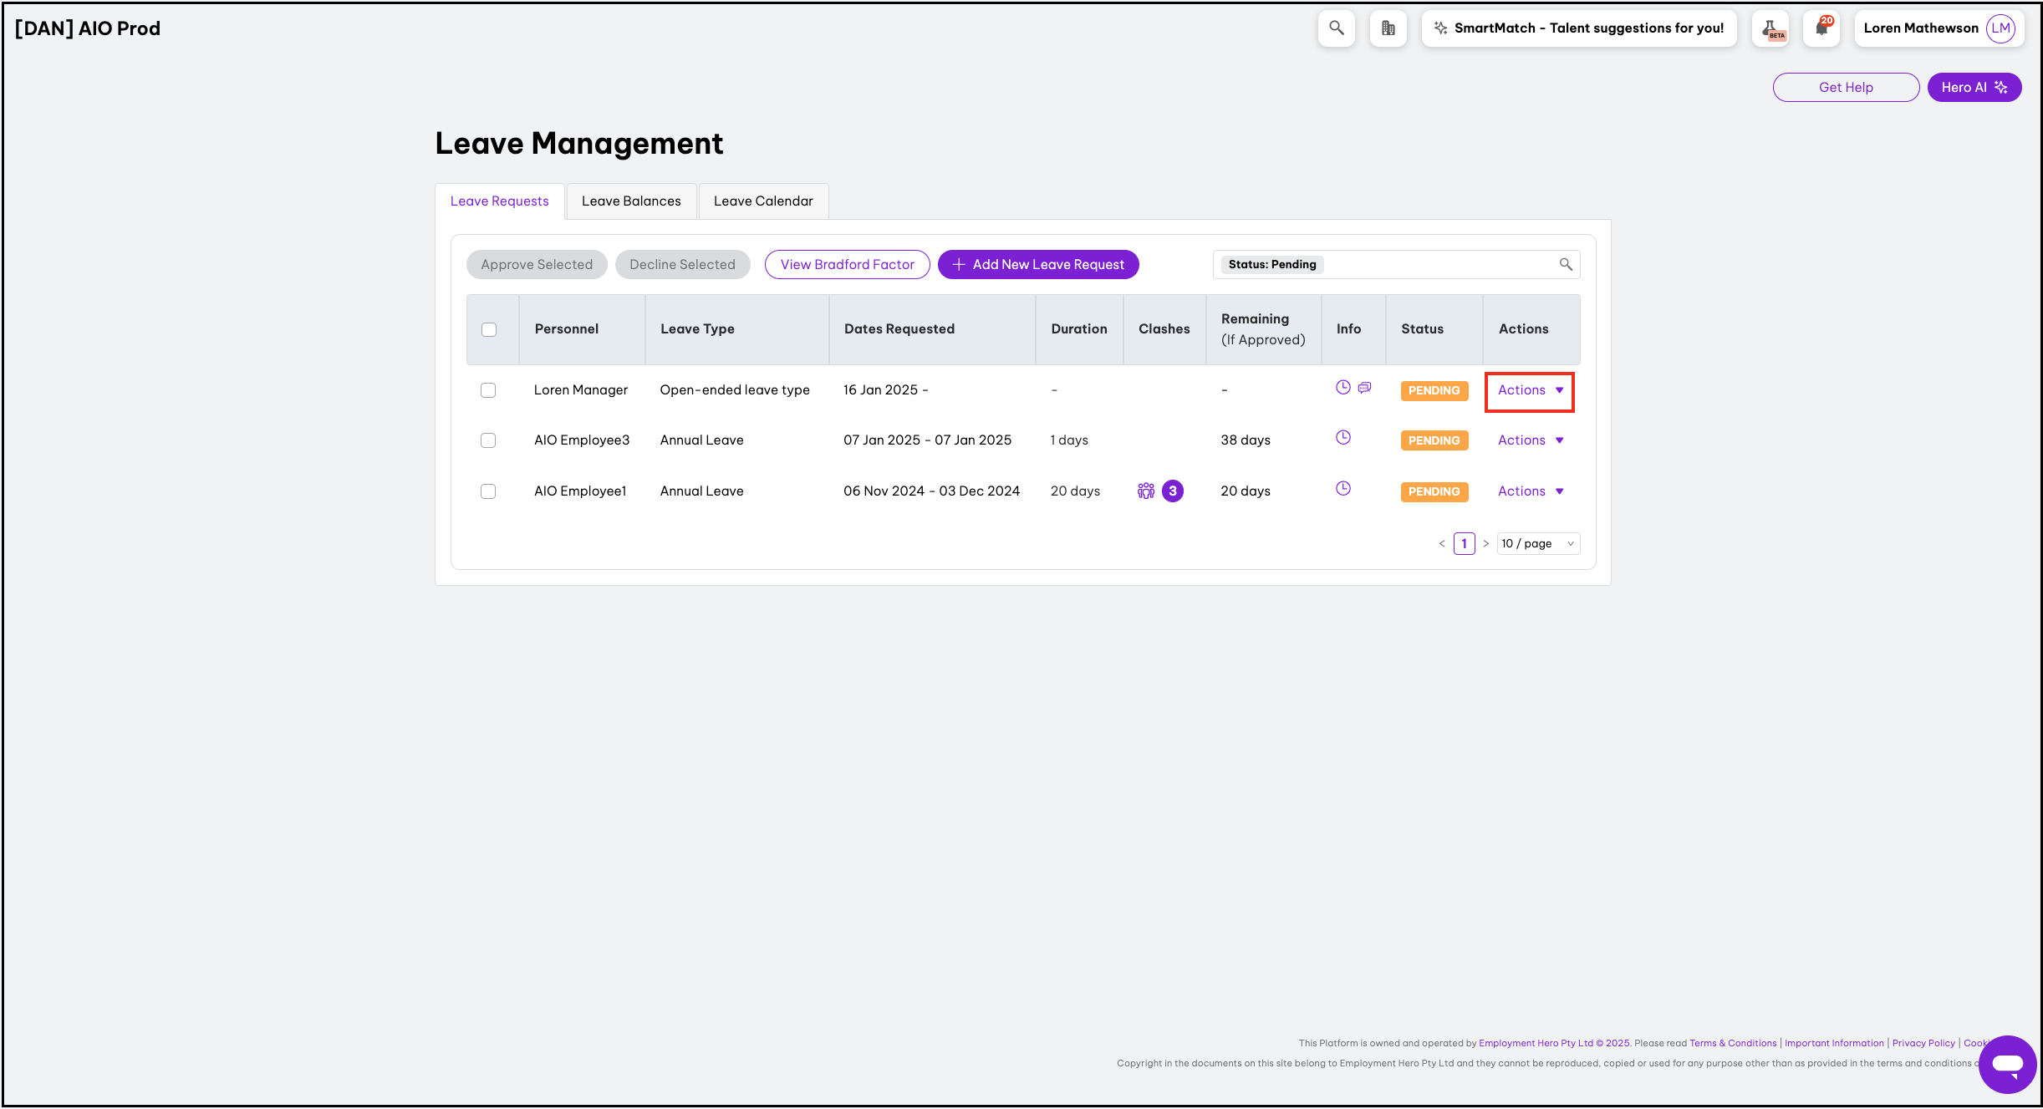Click the clock info icon for AIO Employee3
The height and width of the screenshot is (1109, 2043).
[1342, 438]
